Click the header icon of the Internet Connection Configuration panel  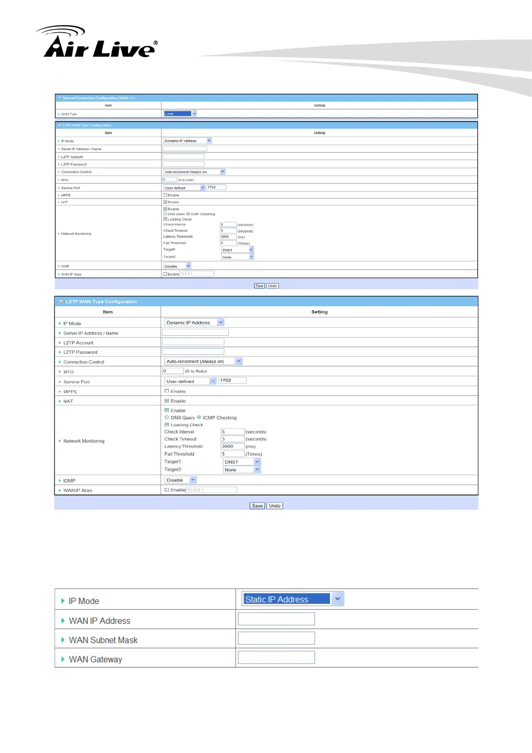(x=59, y=98)
